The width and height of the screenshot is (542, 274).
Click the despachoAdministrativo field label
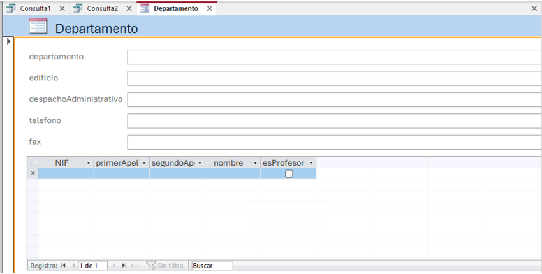pyautogui.click(x=76, y=99)
